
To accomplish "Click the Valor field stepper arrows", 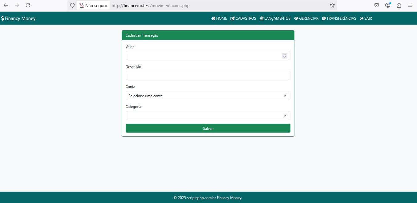I will coord(285,56).
